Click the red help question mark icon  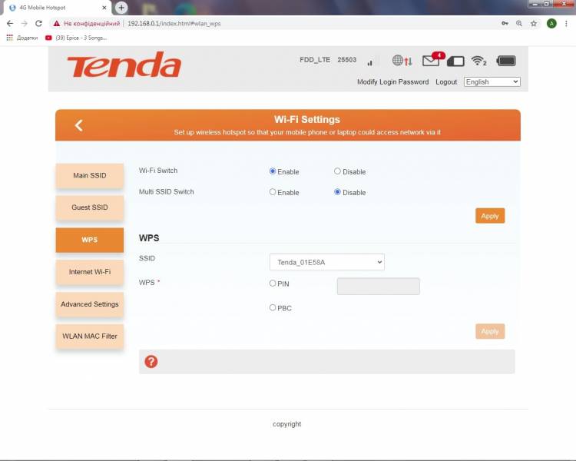tap(151, 361)
